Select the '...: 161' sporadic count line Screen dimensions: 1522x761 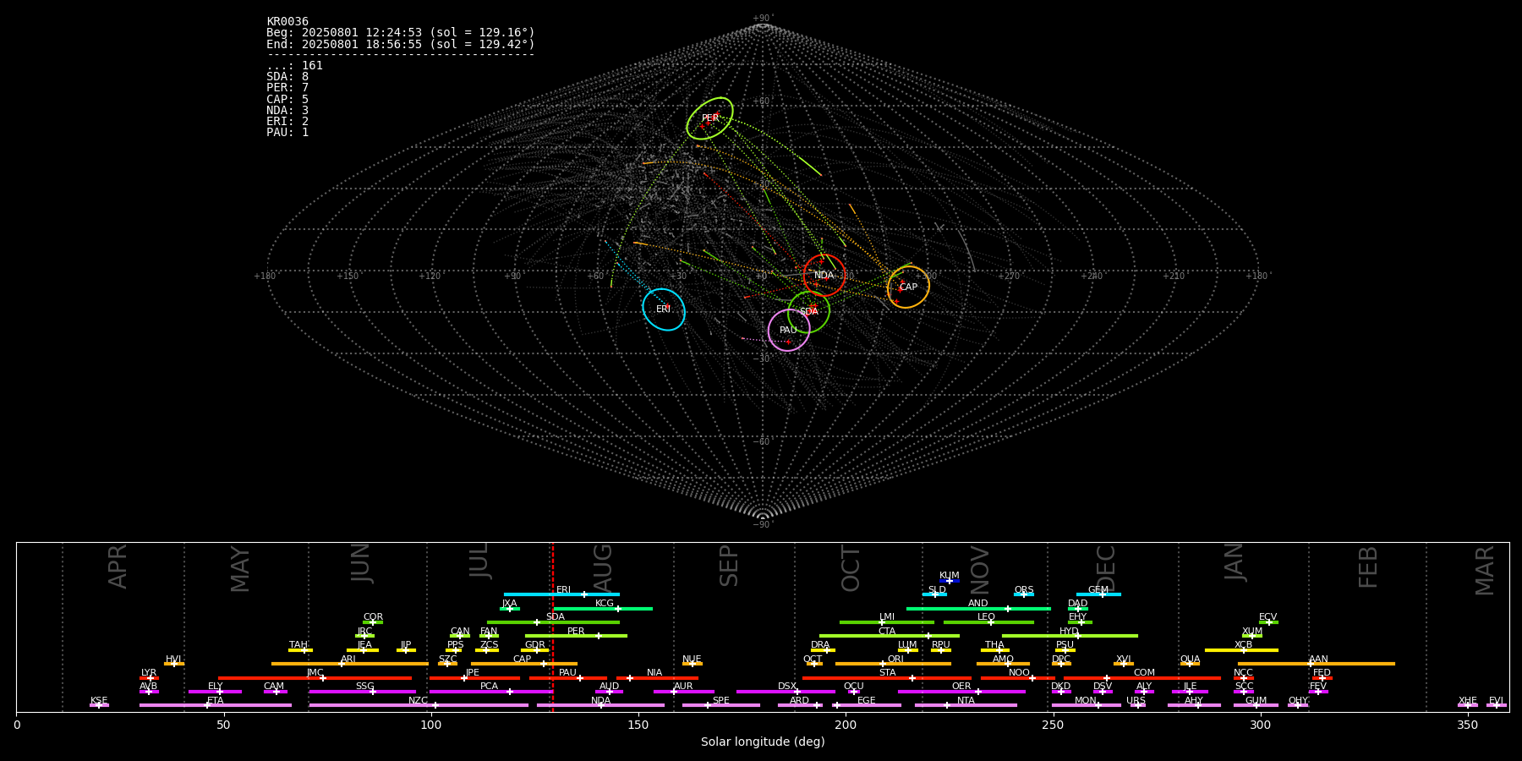[295, 66]
